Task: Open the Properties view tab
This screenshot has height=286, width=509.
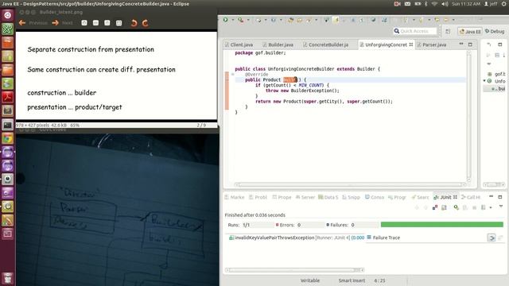Action: click(282, 197)
